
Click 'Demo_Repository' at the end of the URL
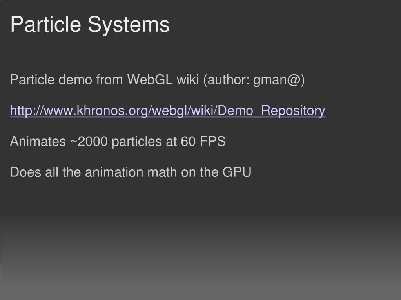[x=272, y=111]
